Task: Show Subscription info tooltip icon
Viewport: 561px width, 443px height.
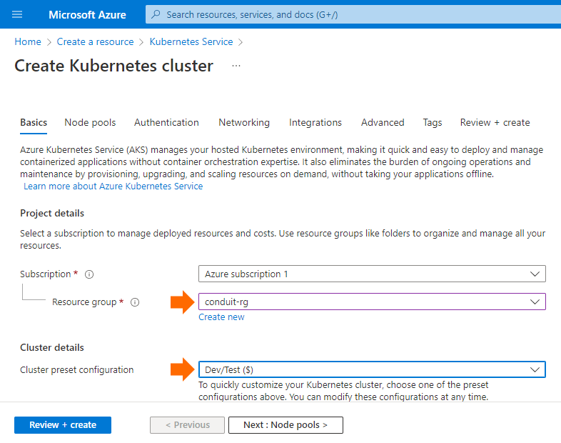Action: [x=89, y=274]
